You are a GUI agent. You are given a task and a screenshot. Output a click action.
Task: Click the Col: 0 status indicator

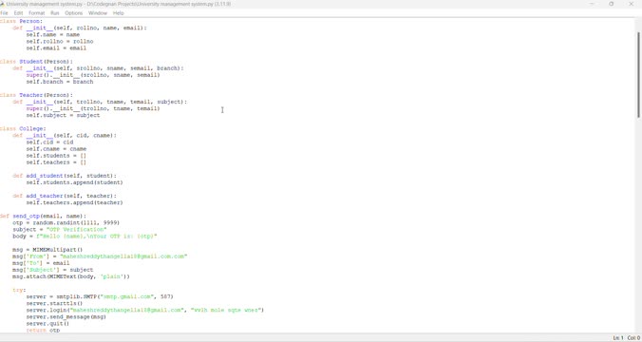[x=633, y=338]
